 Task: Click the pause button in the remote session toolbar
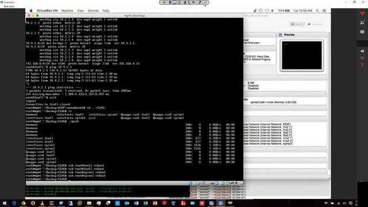pyautogui.click(x=170, y=2)
